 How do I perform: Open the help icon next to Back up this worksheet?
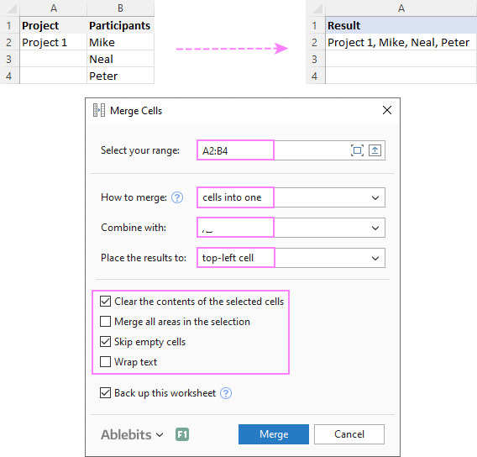point(226,393)
